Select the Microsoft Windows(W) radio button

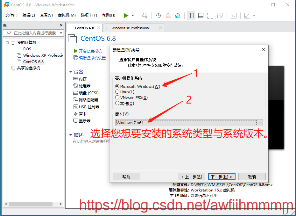[117, 86]
